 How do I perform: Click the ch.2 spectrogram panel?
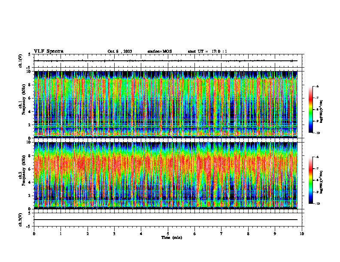pos(166,176)
